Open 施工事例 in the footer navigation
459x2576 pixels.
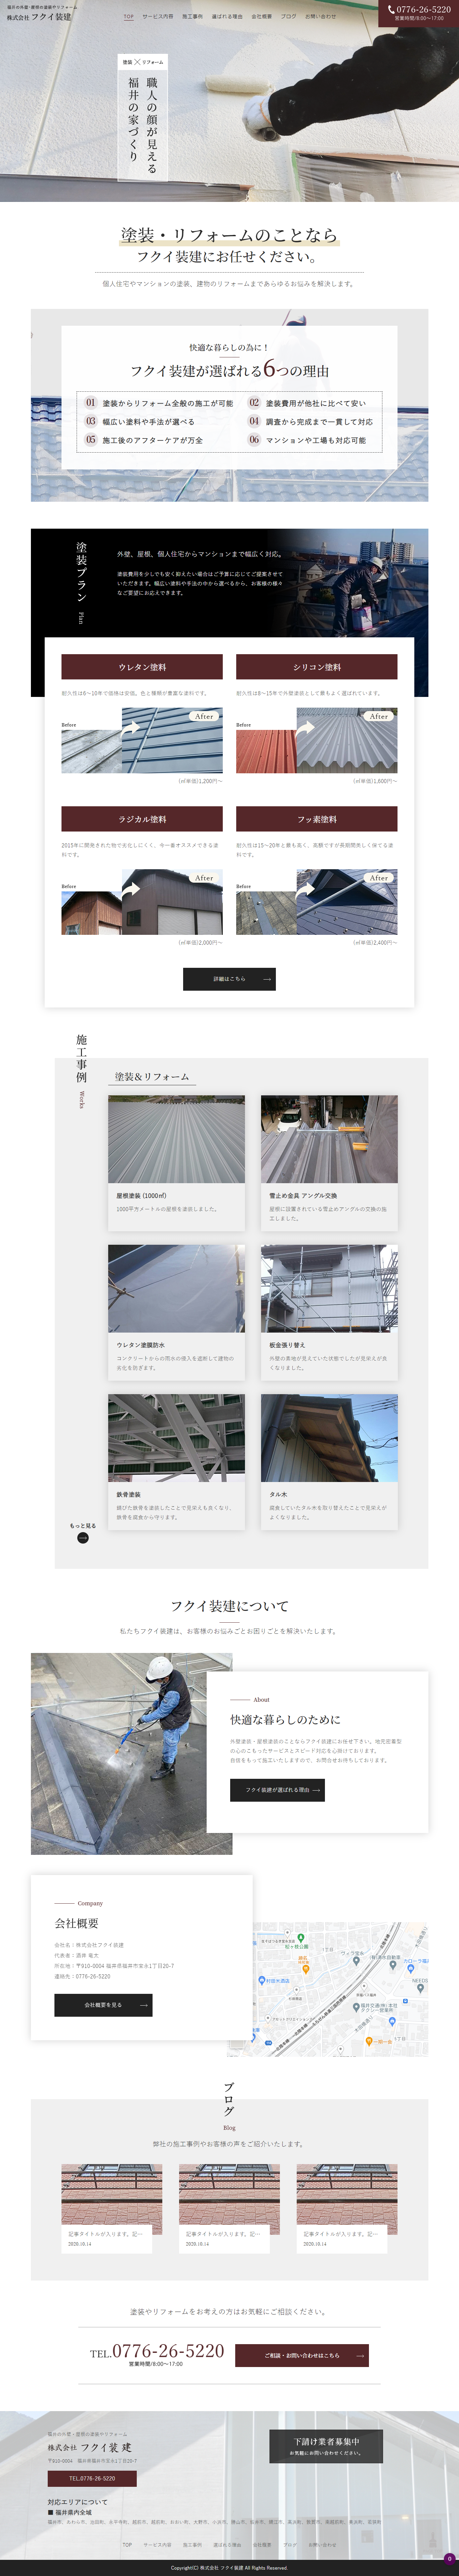193,2545
